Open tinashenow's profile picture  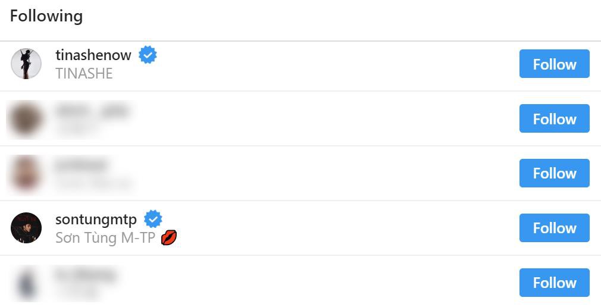(26, 64)
